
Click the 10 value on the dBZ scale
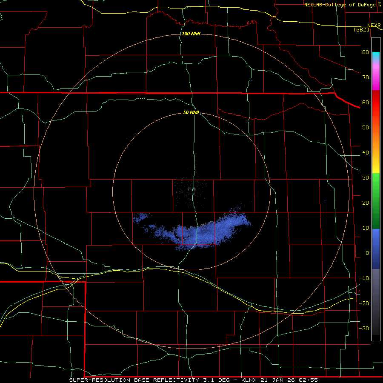click(x=366, y=228)
